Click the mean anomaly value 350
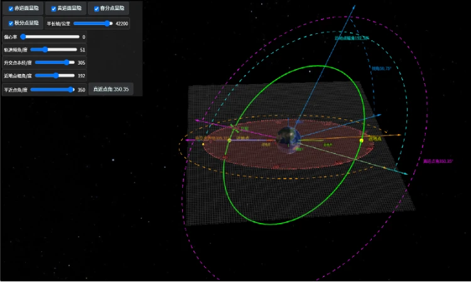471x282 pixels. pyautogui.click(x=81, y=90)
